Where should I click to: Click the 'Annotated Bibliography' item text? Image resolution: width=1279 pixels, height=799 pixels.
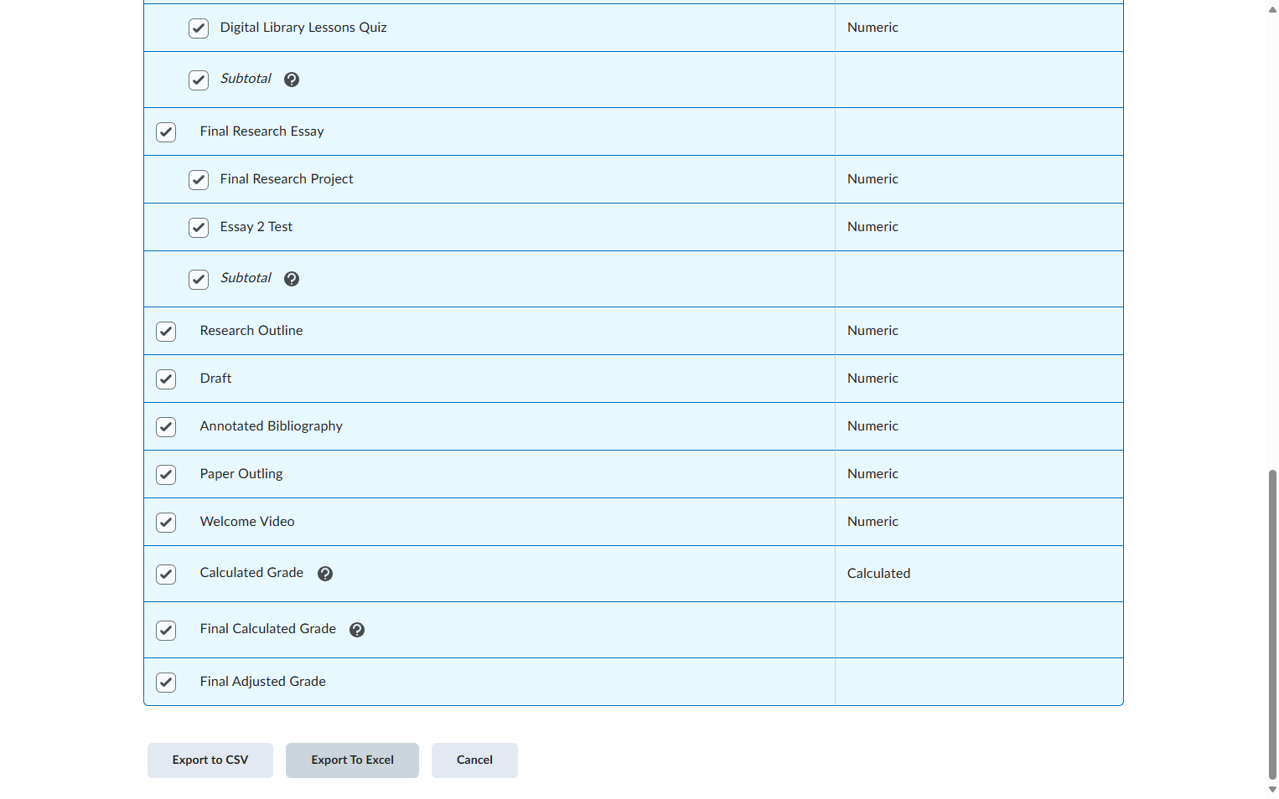[x=271, y=426]
